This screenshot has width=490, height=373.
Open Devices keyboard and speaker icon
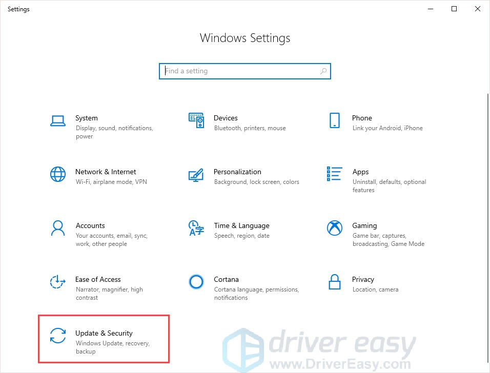point(196,120)
